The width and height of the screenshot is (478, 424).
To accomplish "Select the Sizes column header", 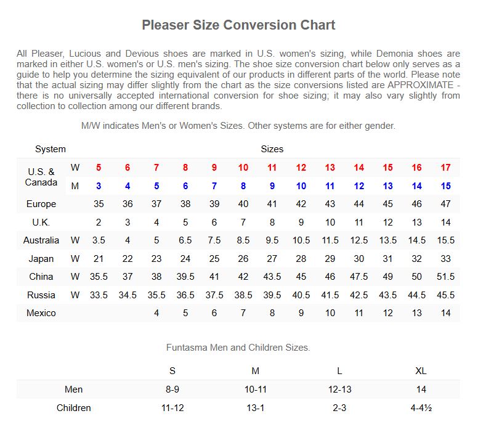I will click(272, 149).
